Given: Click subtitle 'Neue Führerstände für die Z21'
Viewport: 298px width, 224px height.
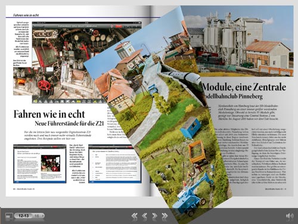Looking at the screenshot, I should pos(69,124).
